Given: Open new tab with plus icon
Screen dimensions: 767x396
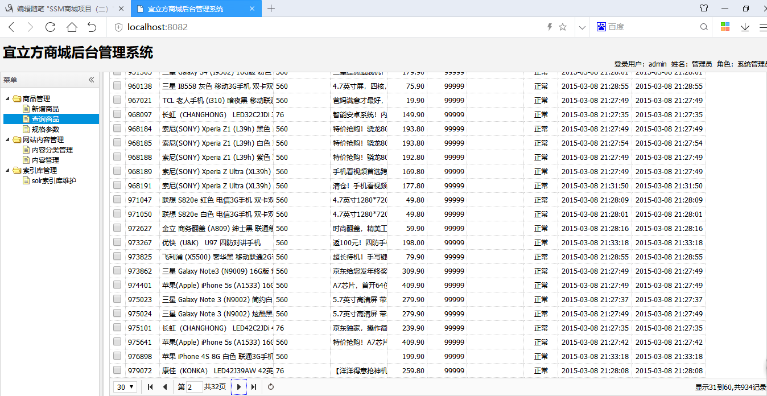Looking at the screenshot, I should coord(271,9).
